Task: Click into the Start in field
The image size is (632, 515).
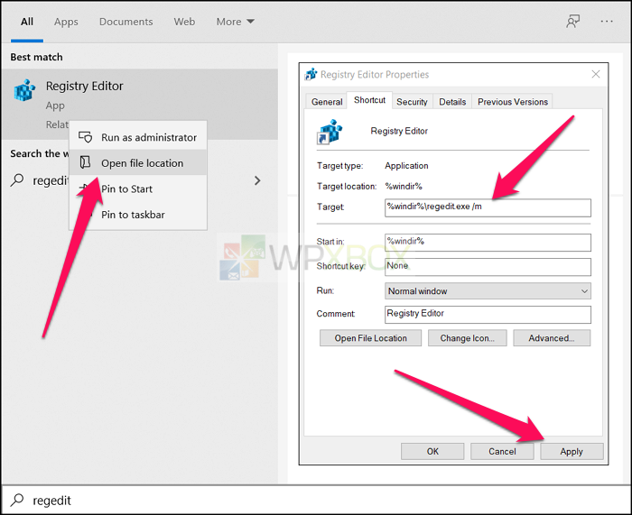Action: point(488,243)
